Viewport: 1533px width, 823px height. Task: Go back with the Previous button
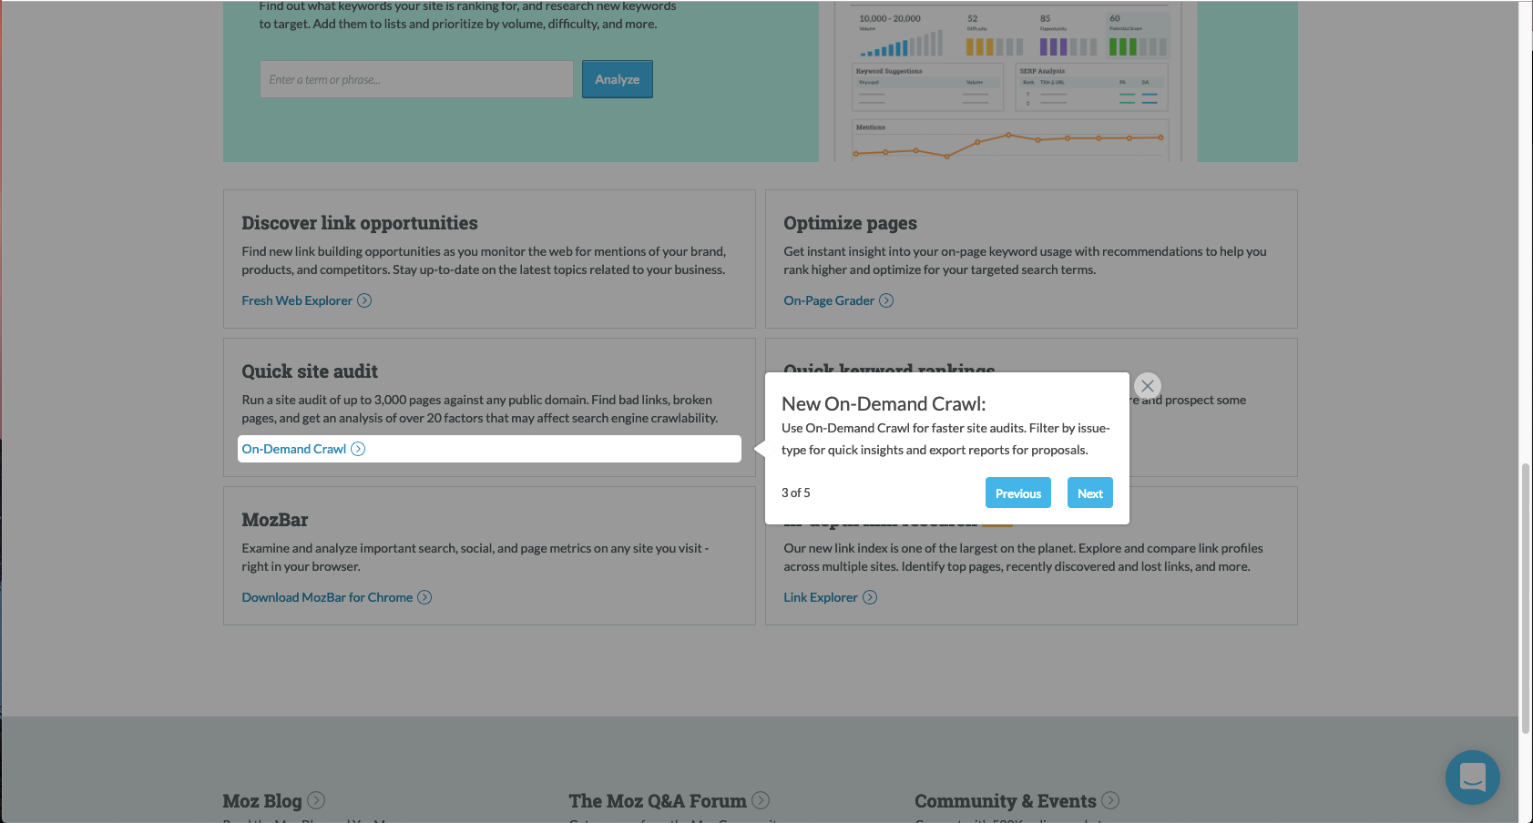1018,493
